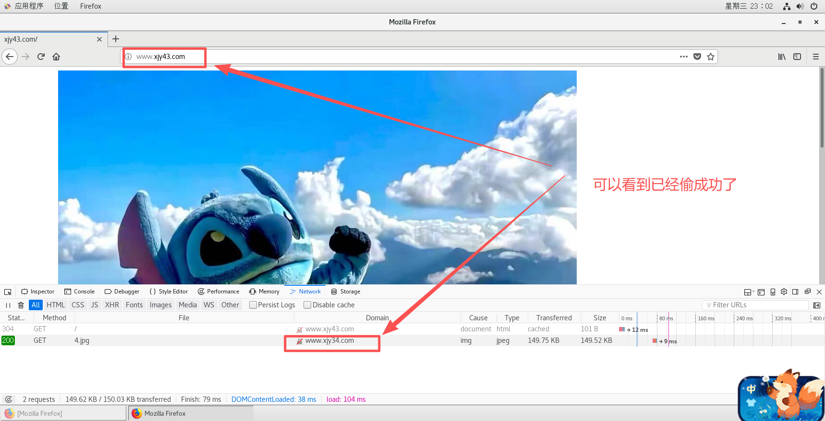The height and width of the screenshot is (421, 825).
Task: Switch to the Inspector tab
Action: click(38, 292)
